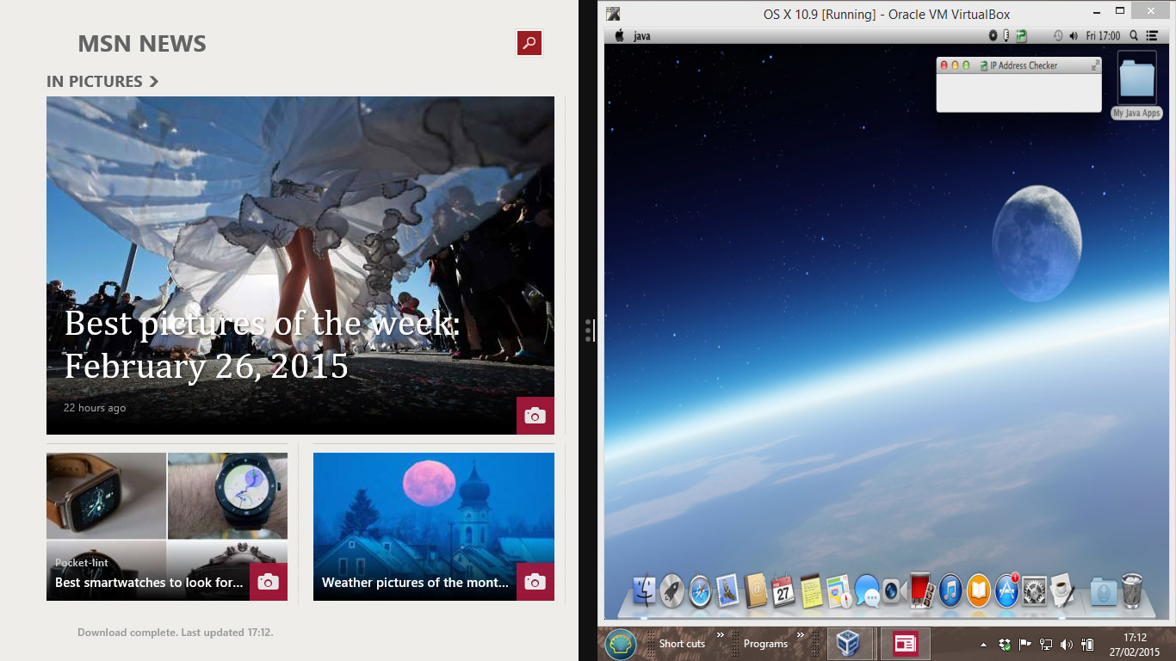Open Finder from the Dock
The width and height of the screenshot is (1176, 661).
(644, 591)
